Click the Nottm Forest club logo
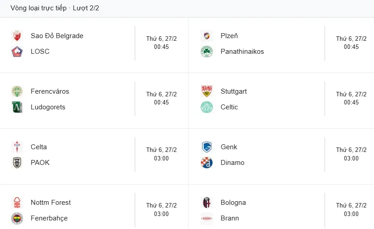 17,203
